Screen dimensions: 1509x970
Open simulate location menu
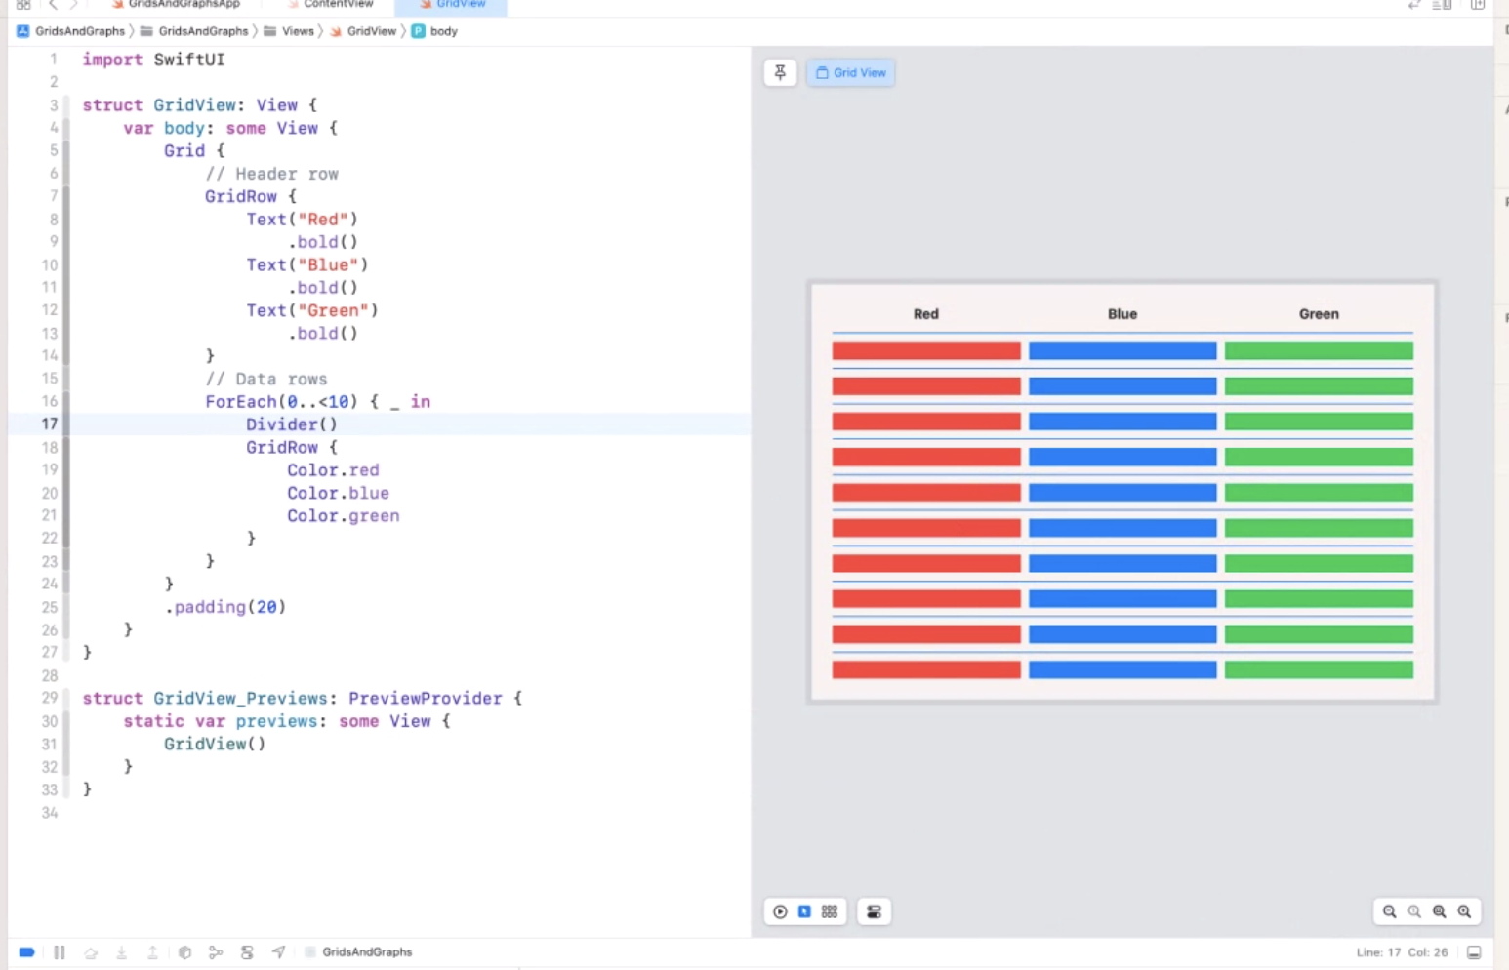(278, 952)
